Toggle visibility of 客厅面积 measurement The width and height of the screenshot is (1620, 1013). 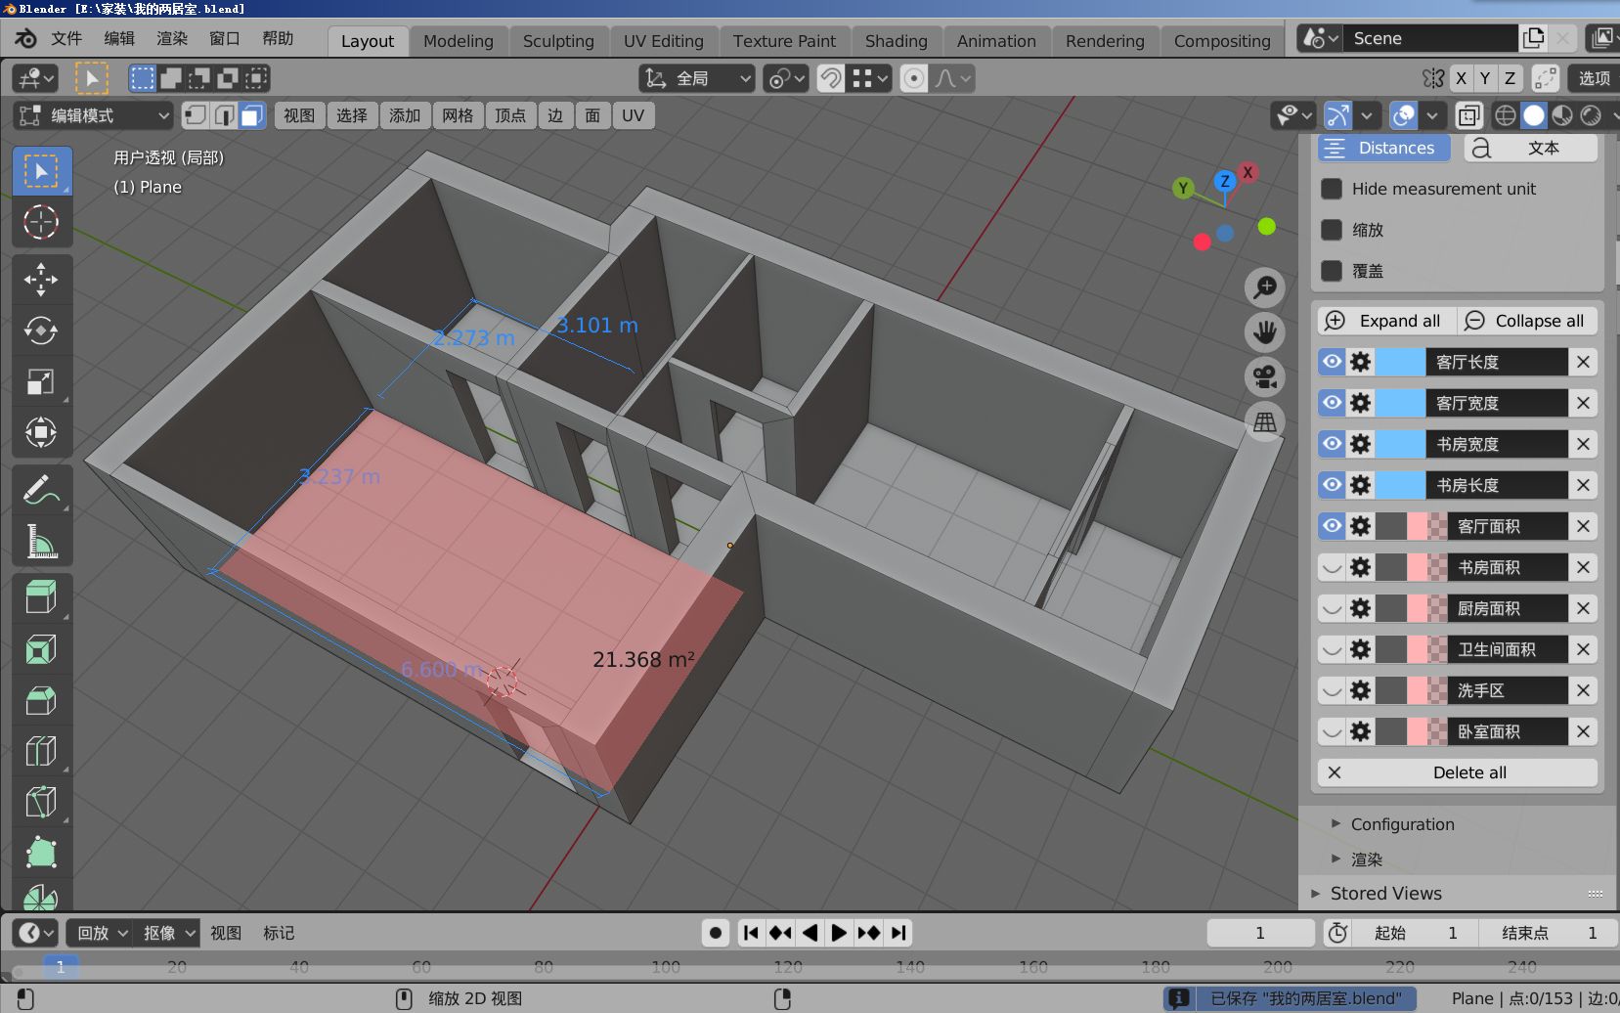click(x=1333, y=525)
